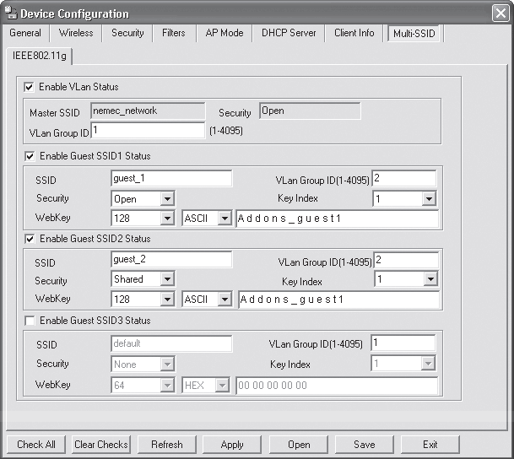514x459 pixels.
Task: Click Guest SSID3 default SSID field
Action: point(171,343)
